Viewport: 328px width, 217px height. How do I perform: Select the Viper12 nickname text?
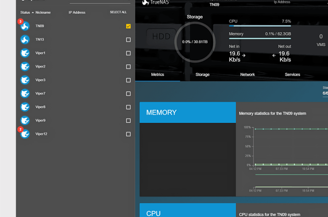pos(41,134)
